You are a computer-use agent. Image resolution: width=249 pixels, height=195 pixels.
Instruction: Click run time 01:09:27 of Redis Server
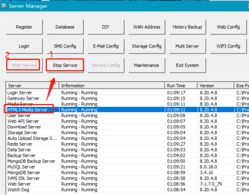point(176,144)
